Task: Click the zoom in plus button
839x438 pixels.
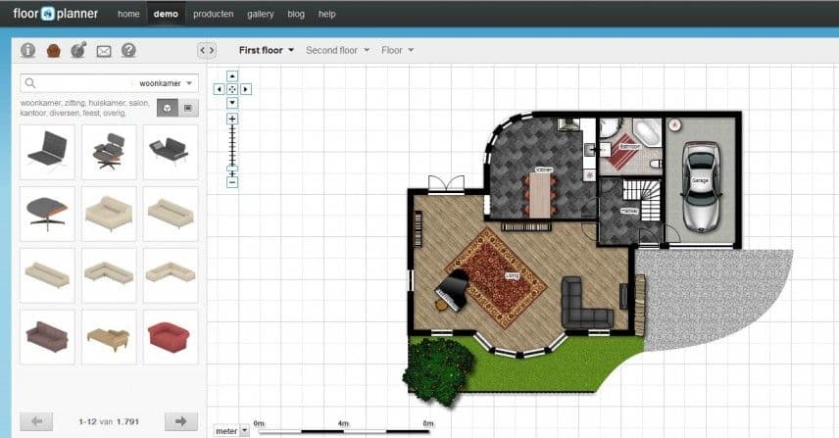Action: click(x=232, y=119)
